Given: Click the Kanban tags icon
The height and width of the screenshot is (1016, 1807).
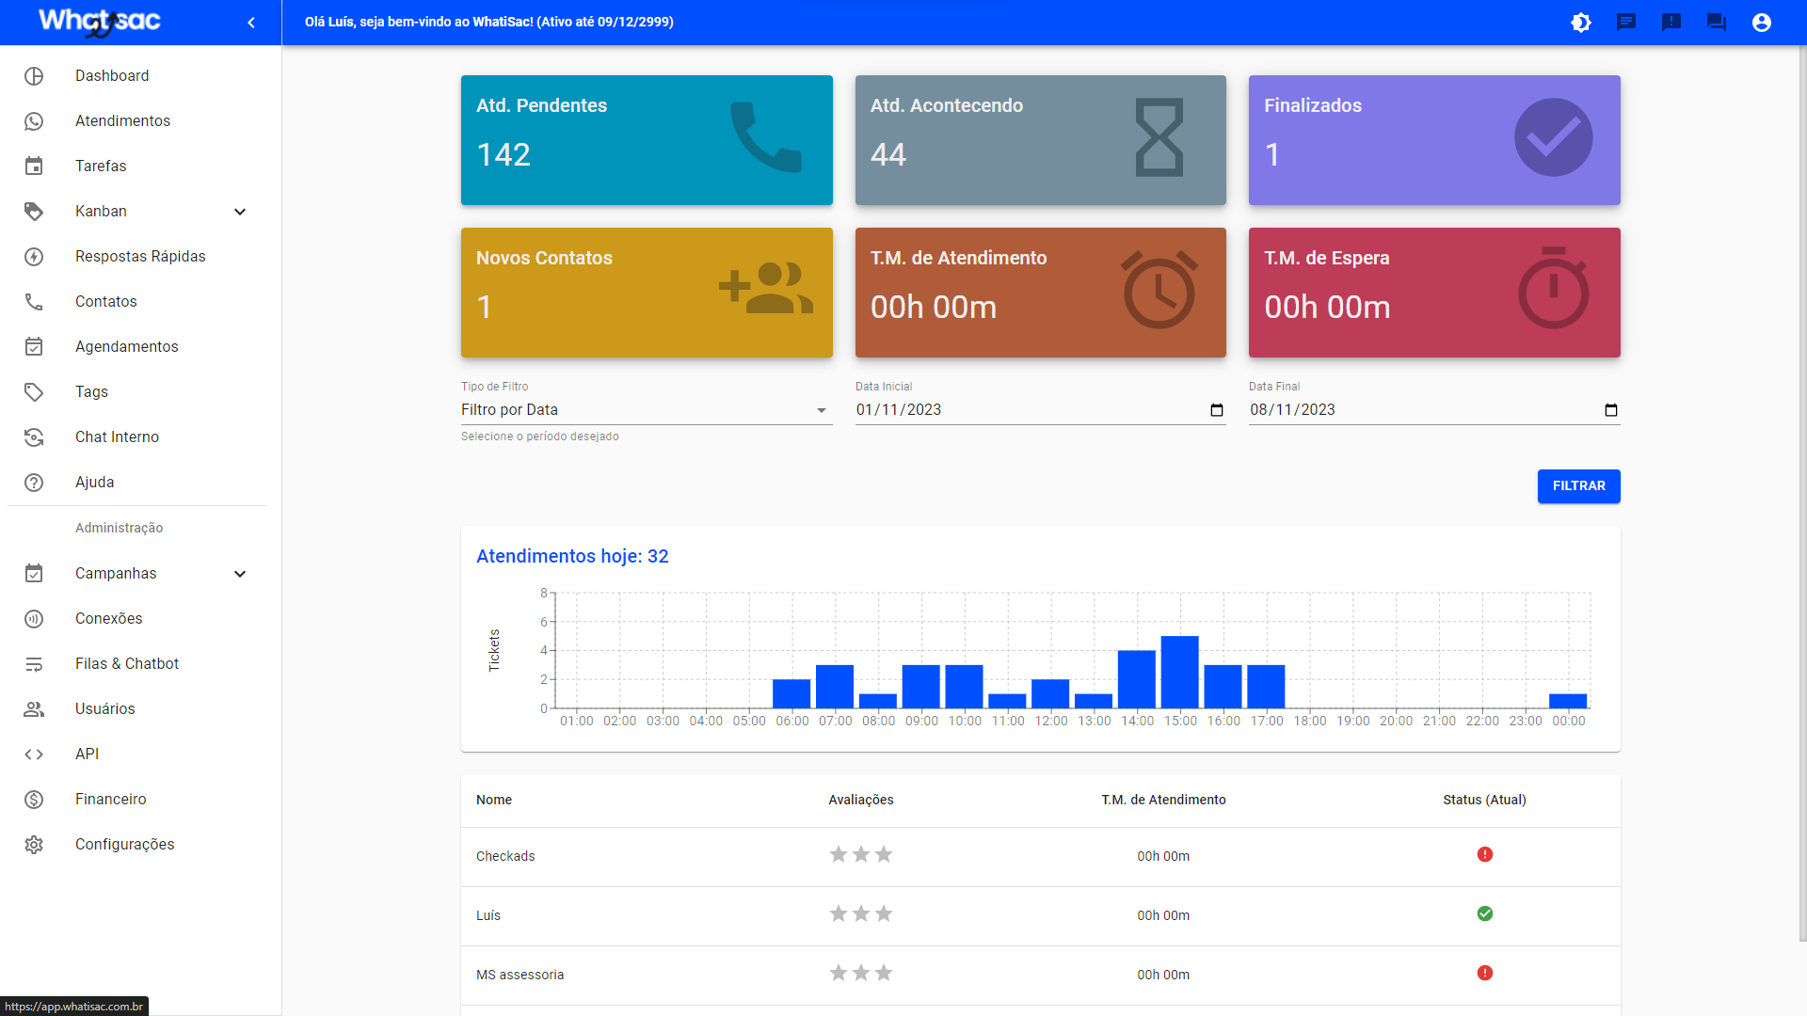Looking at the screenshot, I should click(34, 212).
